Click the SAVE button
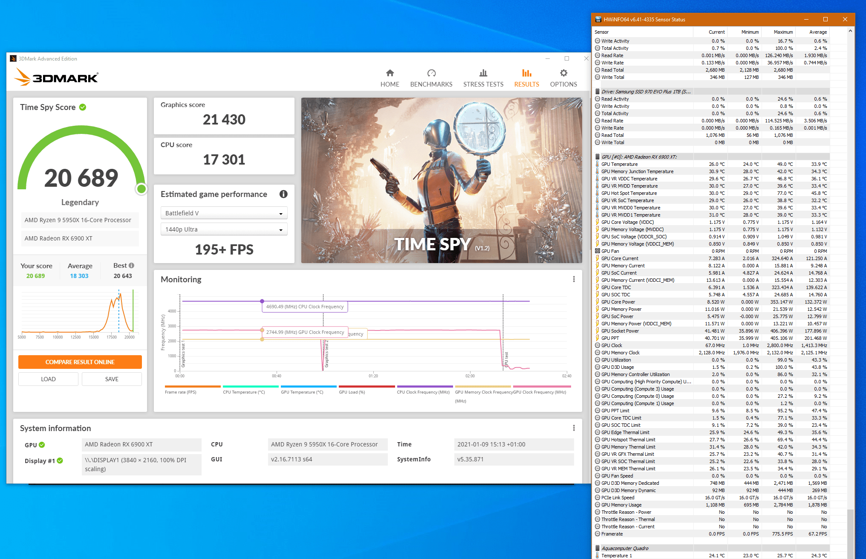Screen dimensions: 866x559 pos(112,379)
